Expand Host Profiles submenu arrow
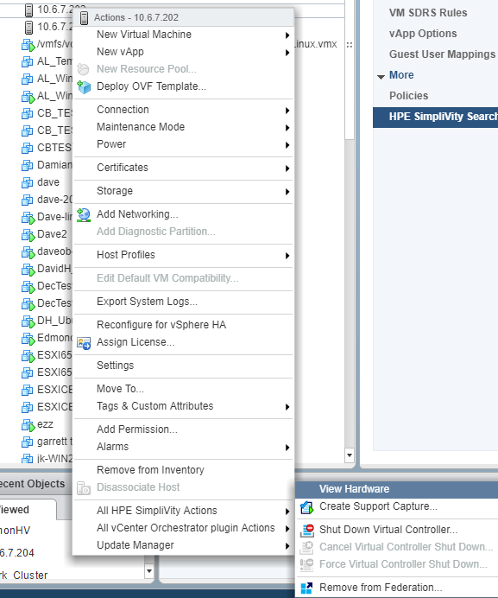 [x=287, y=256]
